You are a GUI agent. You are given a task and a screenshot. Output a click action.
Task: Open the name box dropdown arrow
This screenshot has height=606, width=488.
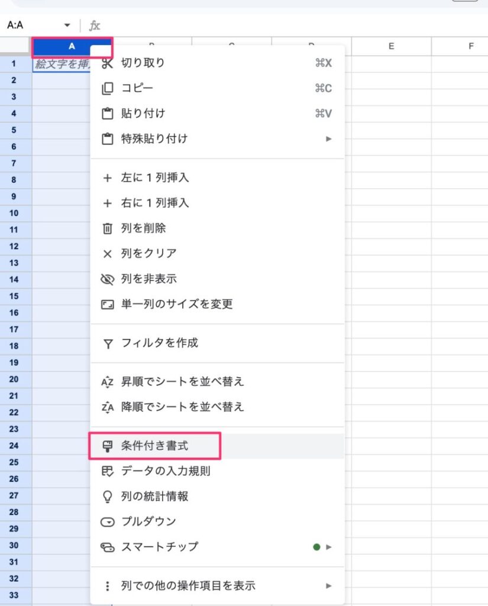tap(67, 25)
